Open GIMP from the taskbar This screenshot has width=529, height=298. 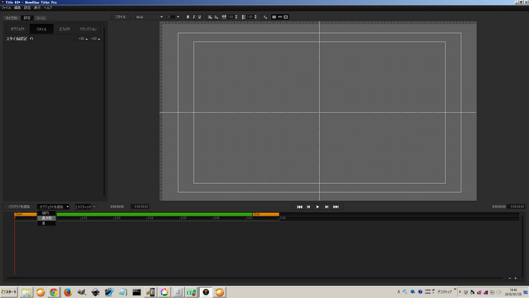(82, 292)
